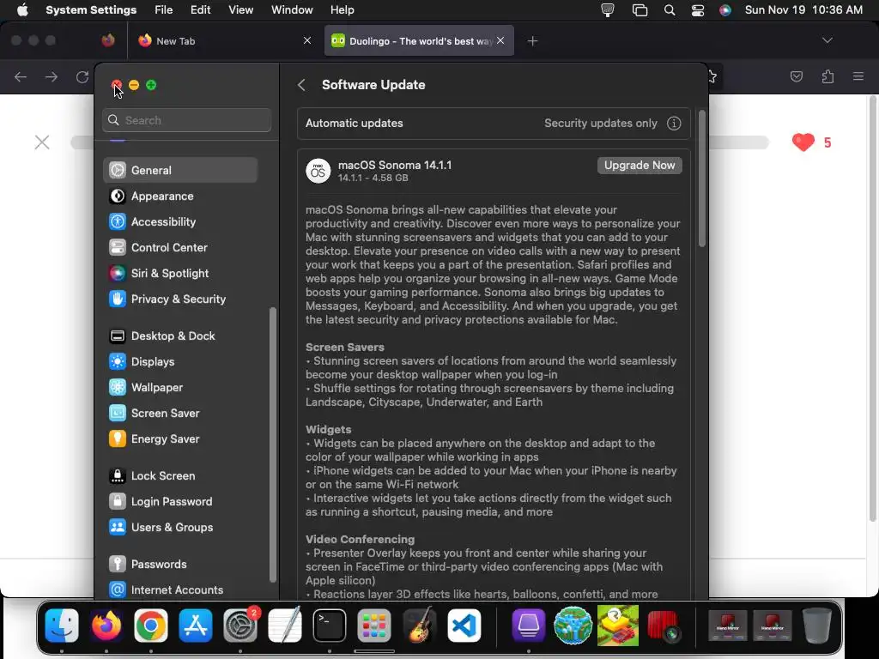Click the menu bar date and time

[x=803, y=10]
